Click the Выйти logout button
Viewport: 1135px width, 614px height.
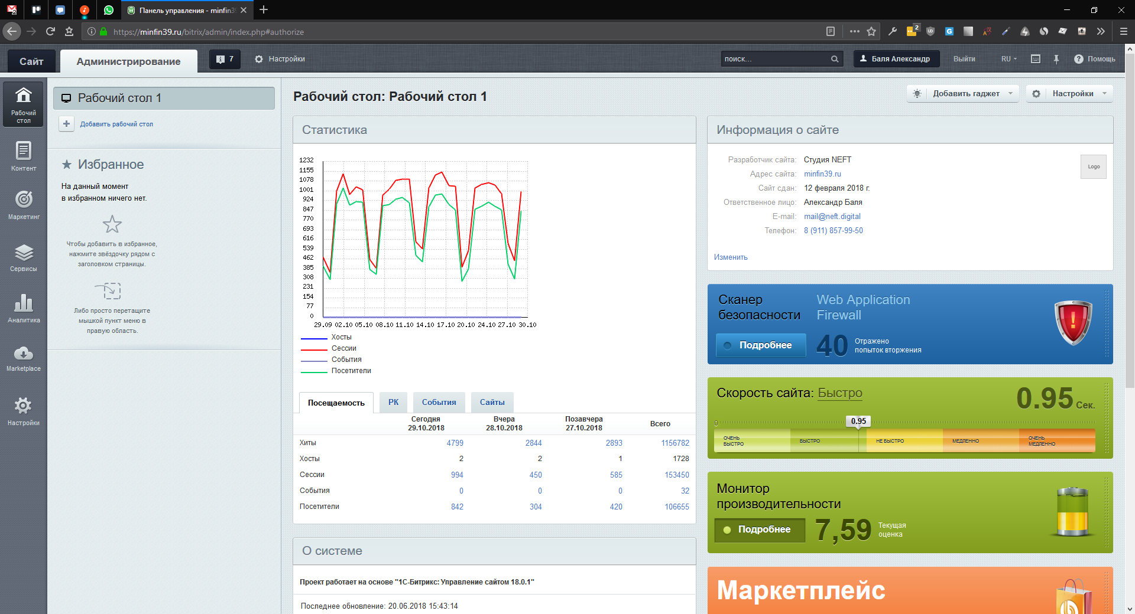coord(964,59)
